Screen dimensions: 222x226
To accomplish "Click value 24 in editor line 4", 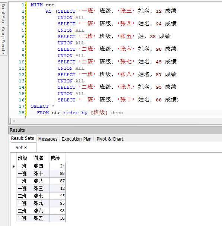I will click(x=159, y=24).
